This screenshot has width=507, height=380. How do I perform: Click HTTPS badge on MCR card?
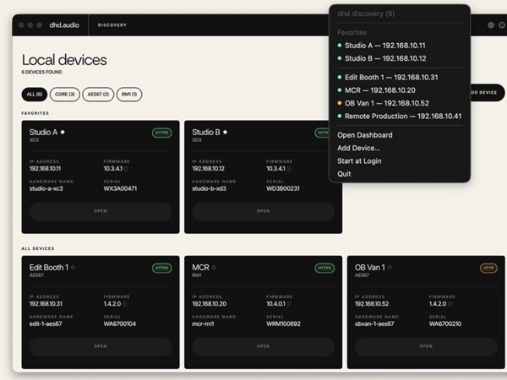pos(324,268)
